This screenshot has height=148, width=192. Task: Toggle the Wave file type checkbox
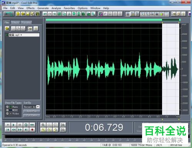[7, 107]
